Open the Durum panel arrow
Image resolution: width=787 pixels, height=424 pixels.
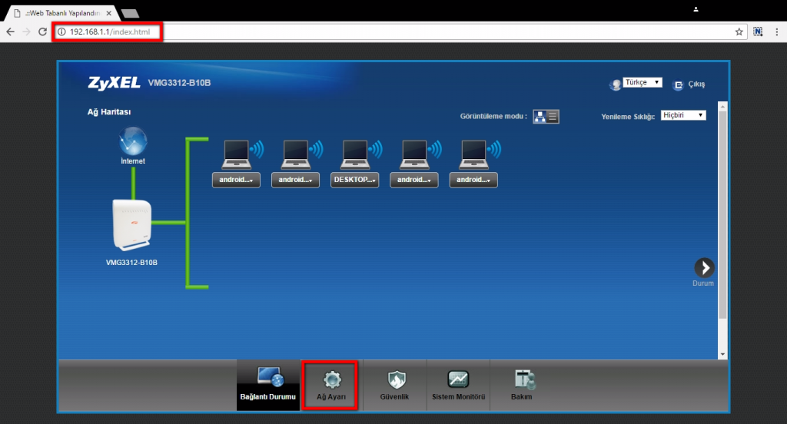click(704, 267)
